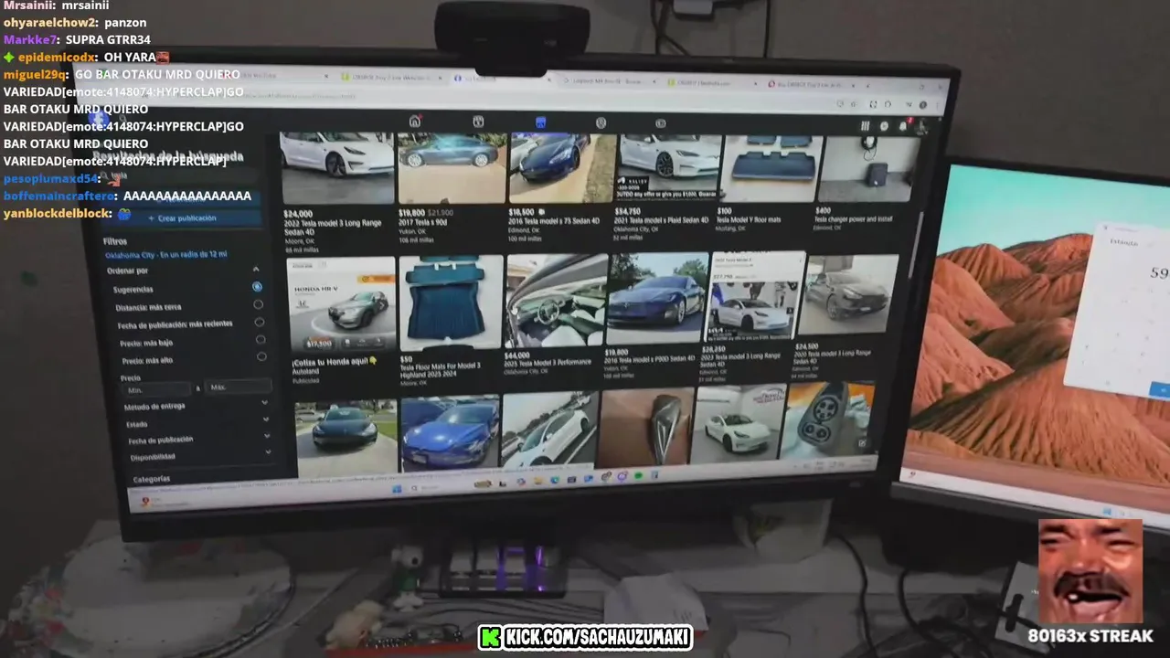Open the Facebook Video icon in top navigation

click(477, 122)
